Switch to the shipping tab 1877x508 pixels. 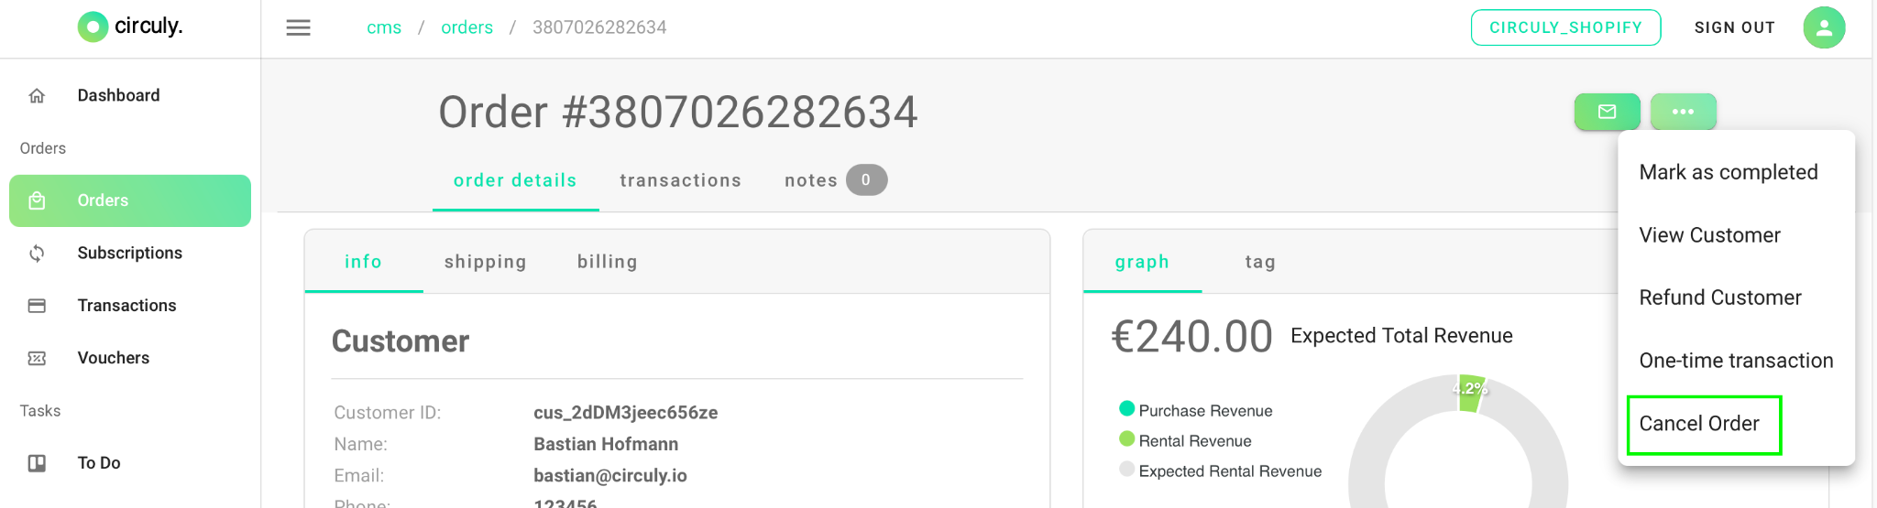click(x=485, y=262)
